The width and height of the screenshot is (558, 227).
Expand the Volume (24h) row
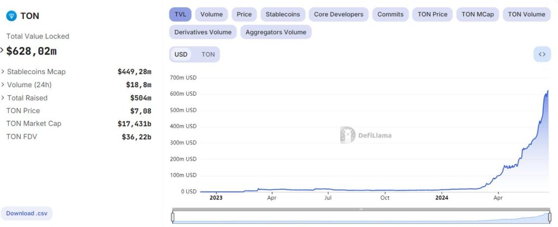(3, 84)
